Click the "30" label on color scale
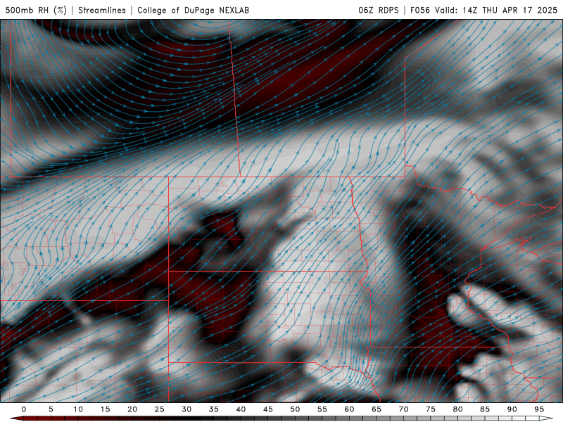This screenshot has width=563, height=422. click(x=186, y=409)
